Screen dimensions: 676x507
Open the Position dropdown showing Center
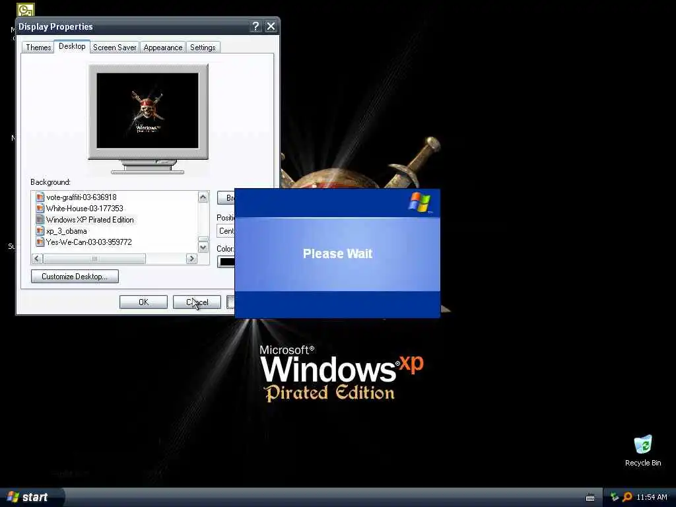(226, 230)
